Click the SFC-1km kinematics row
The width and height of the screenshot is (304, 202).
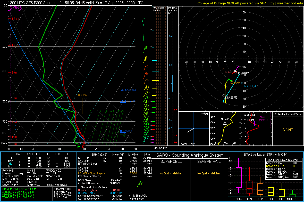115,158
